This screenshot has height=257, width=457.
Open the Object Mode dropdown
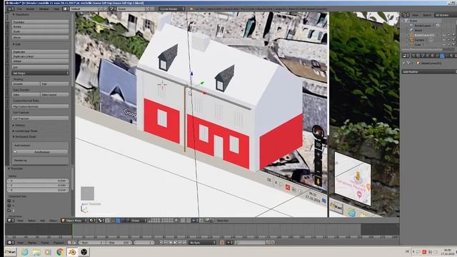(x=74, y=221)
